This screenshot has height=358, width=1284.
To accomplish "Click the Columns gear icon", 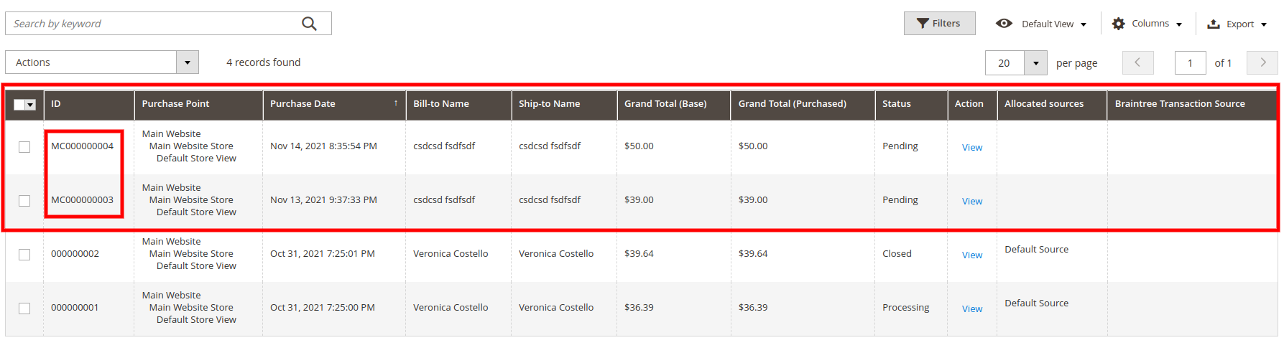I will (1118, 24).
